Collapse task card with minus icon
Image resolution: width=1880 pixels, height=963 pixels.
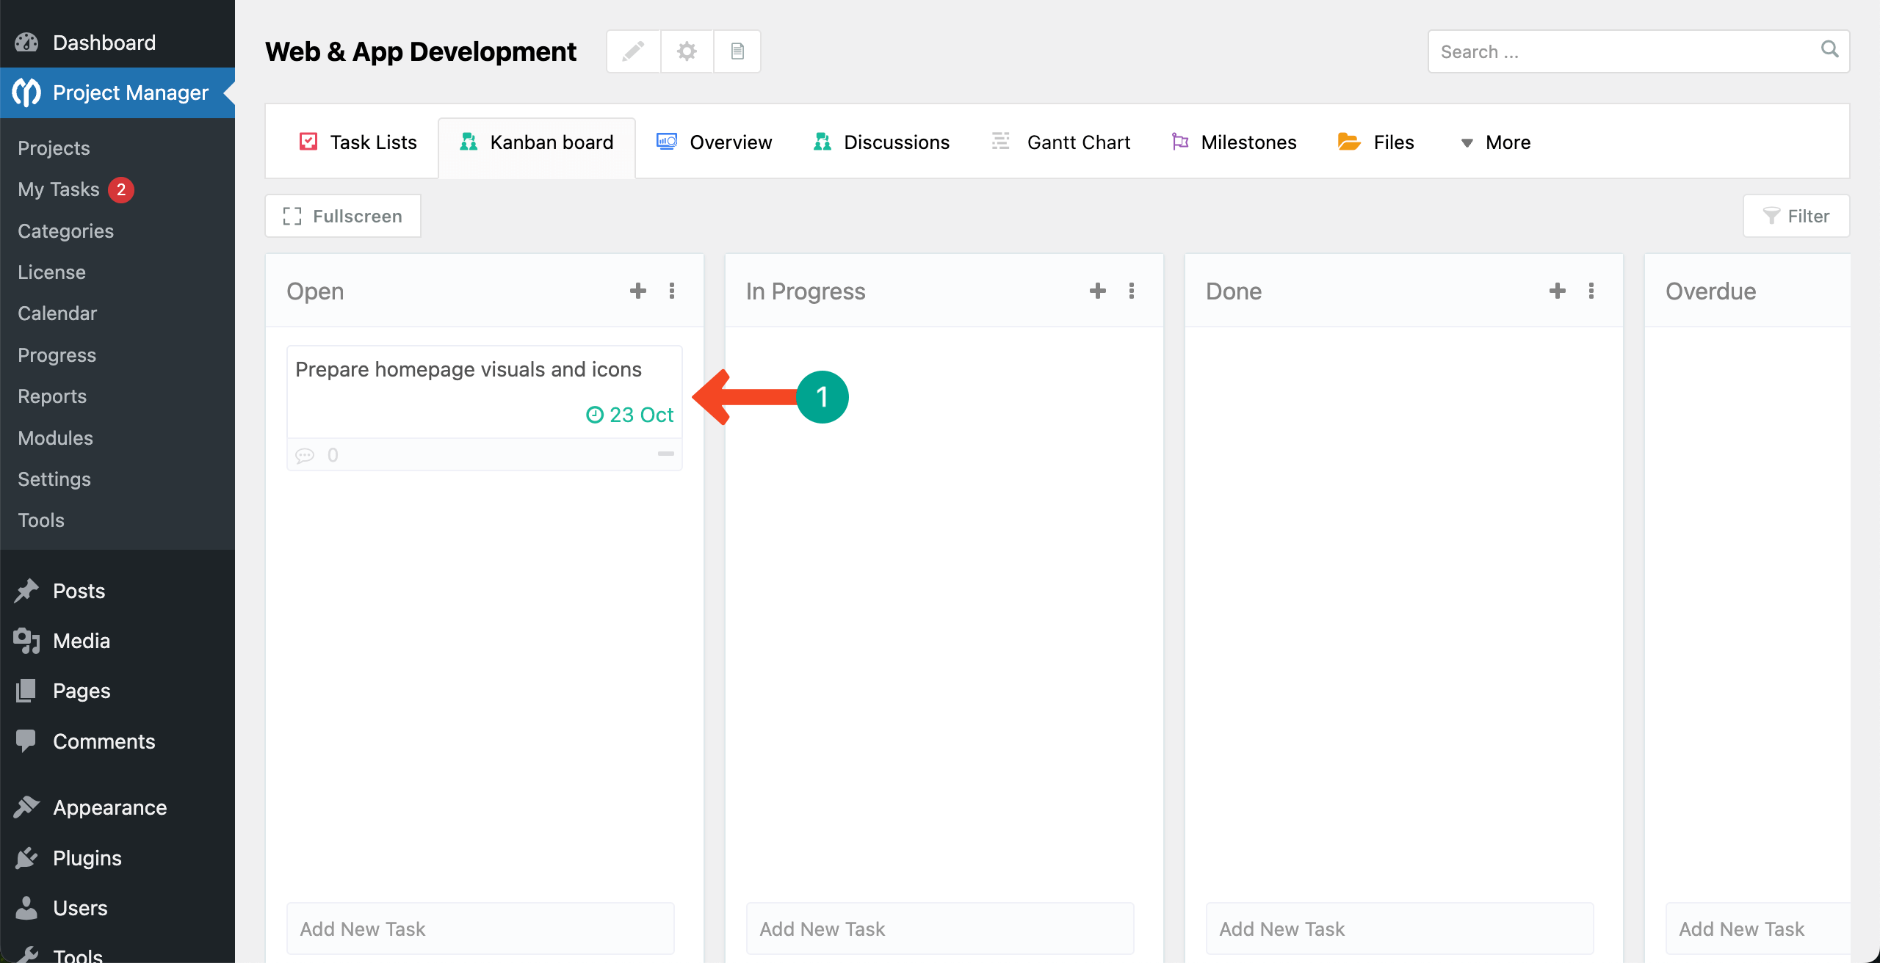pyautogui.click(x=665, y=454)
